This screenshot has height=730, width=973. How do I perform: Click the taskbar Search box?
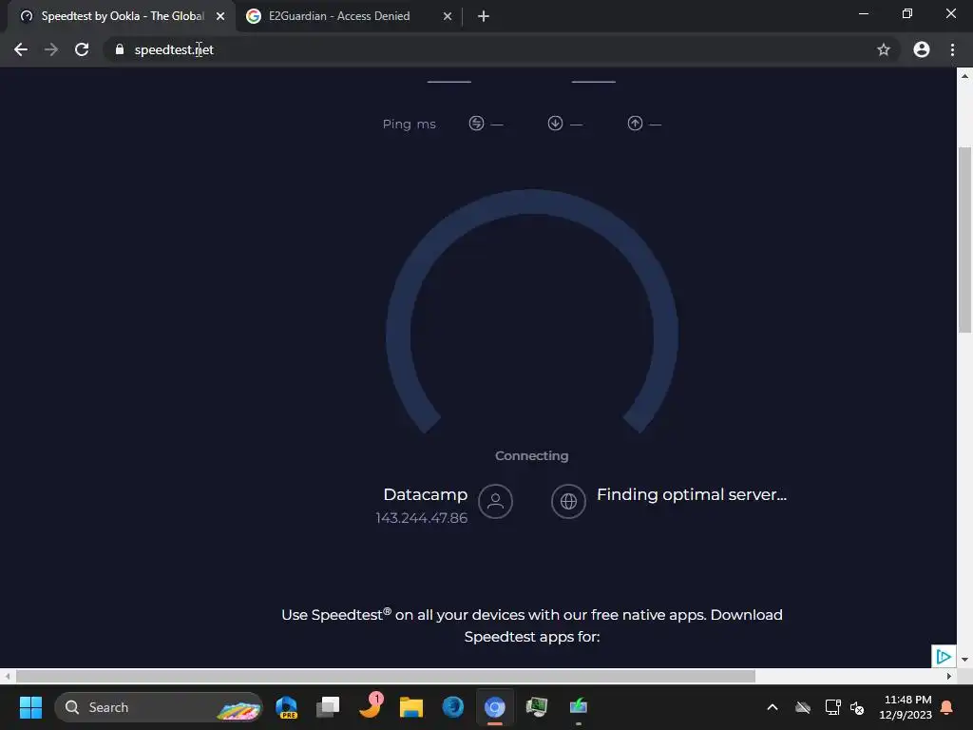click(x=159, y=707)
